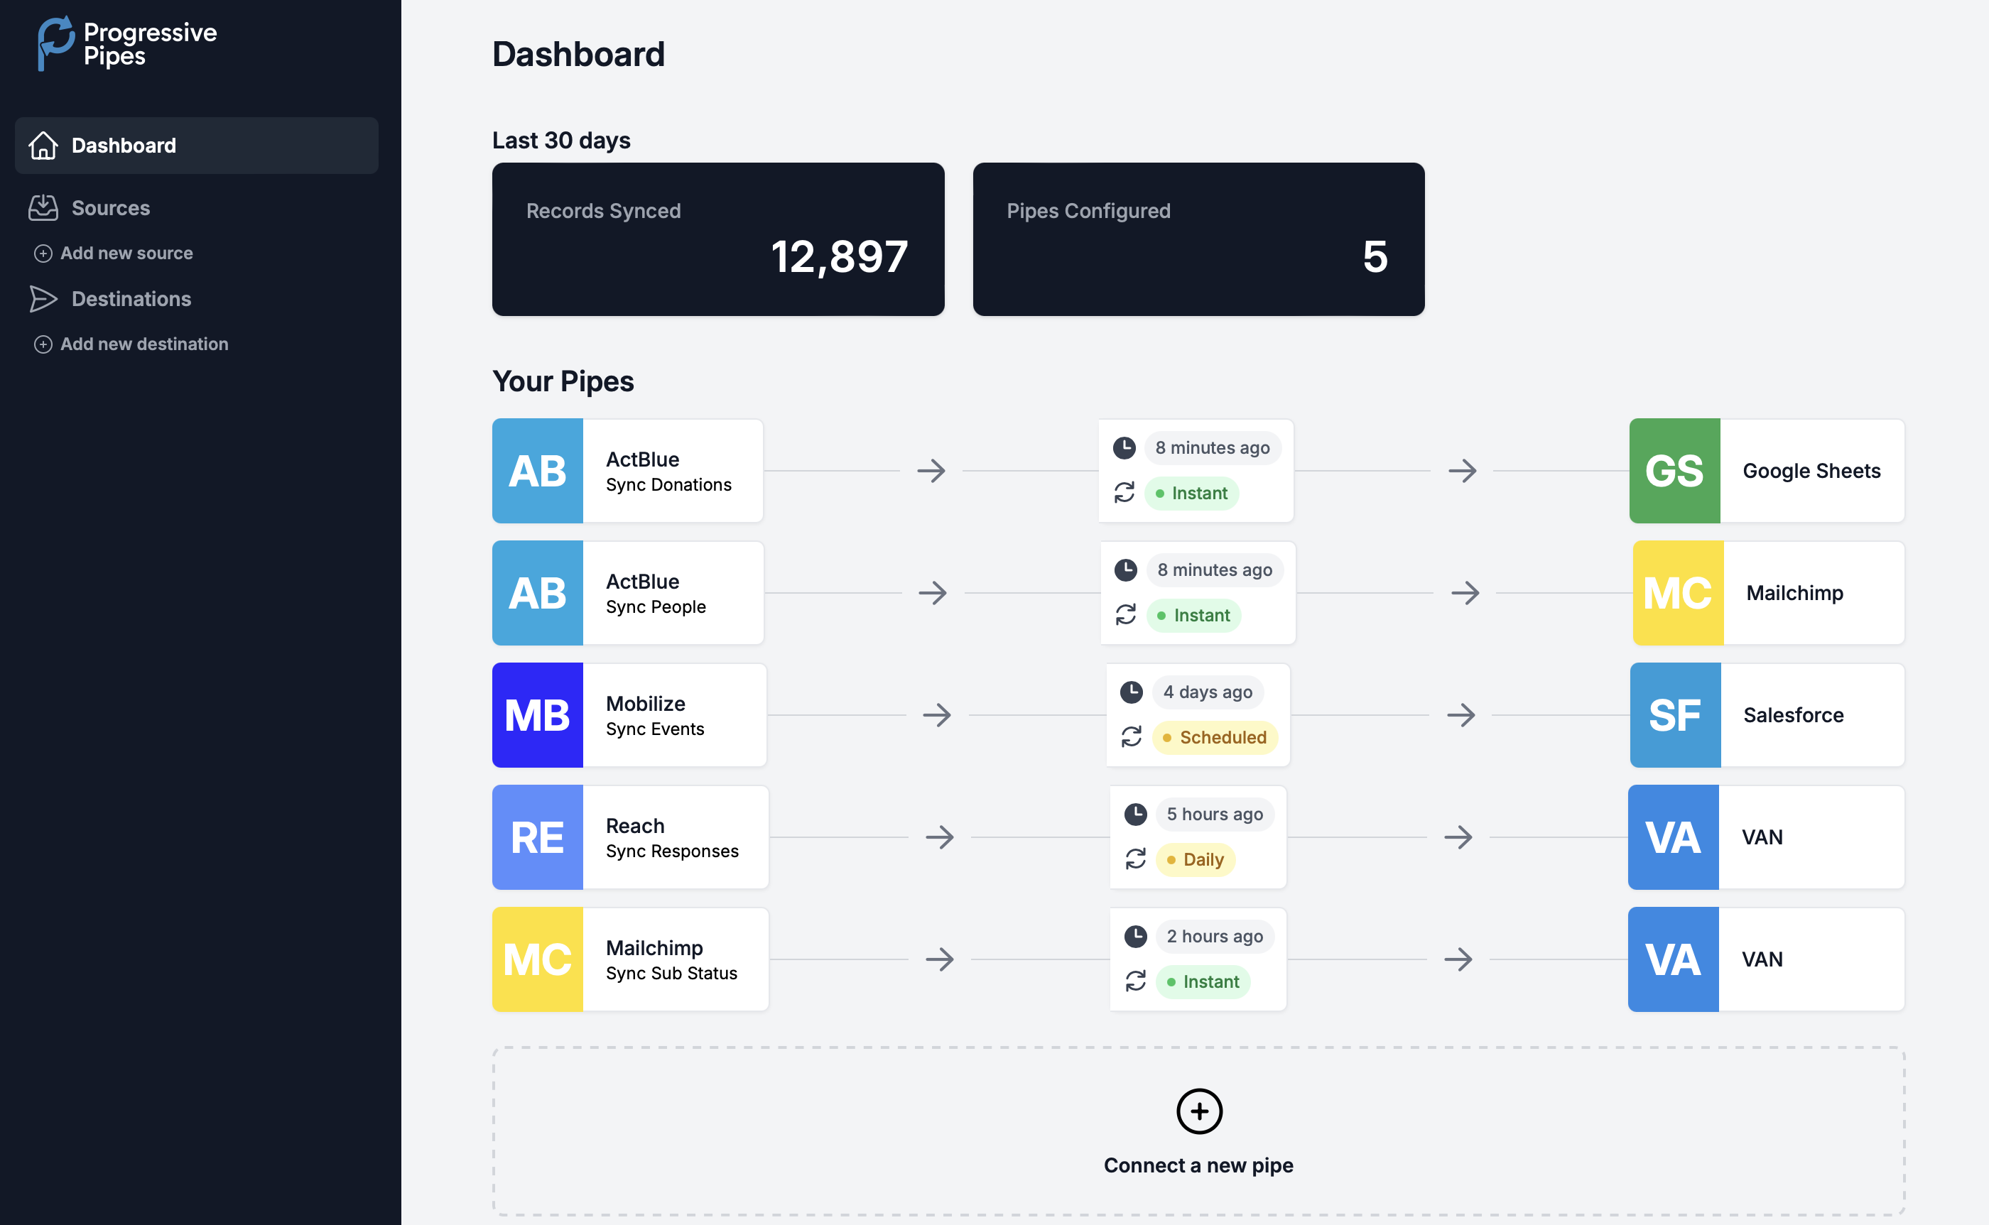Click Instant badge in Sync People row
Screen dimensions: 1989x1225
[1194, 616]
